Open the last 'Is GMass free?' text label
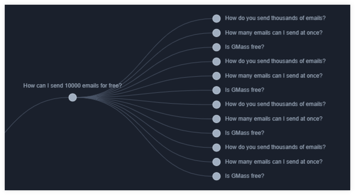 [x=244, y=176]
